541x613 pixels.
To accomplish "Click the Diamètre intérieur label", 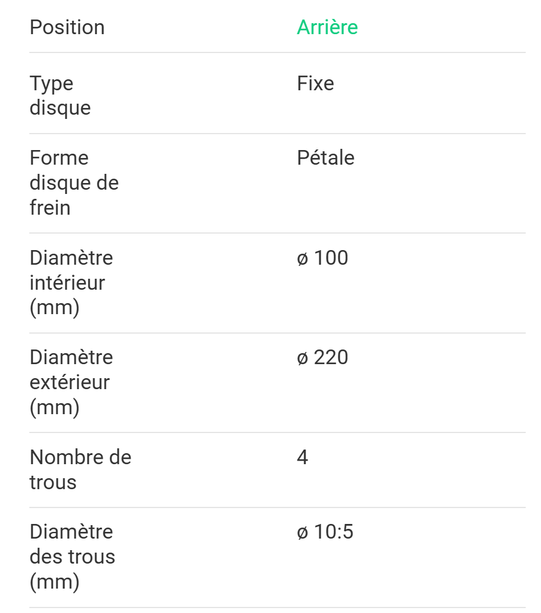I will (x=71, y=282).
